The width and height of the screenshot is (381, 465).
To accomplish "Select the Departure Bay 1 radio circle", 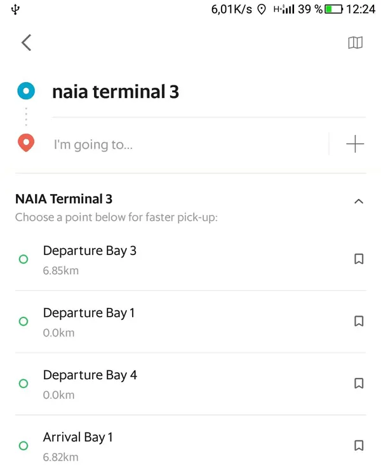I will (23, 321).
